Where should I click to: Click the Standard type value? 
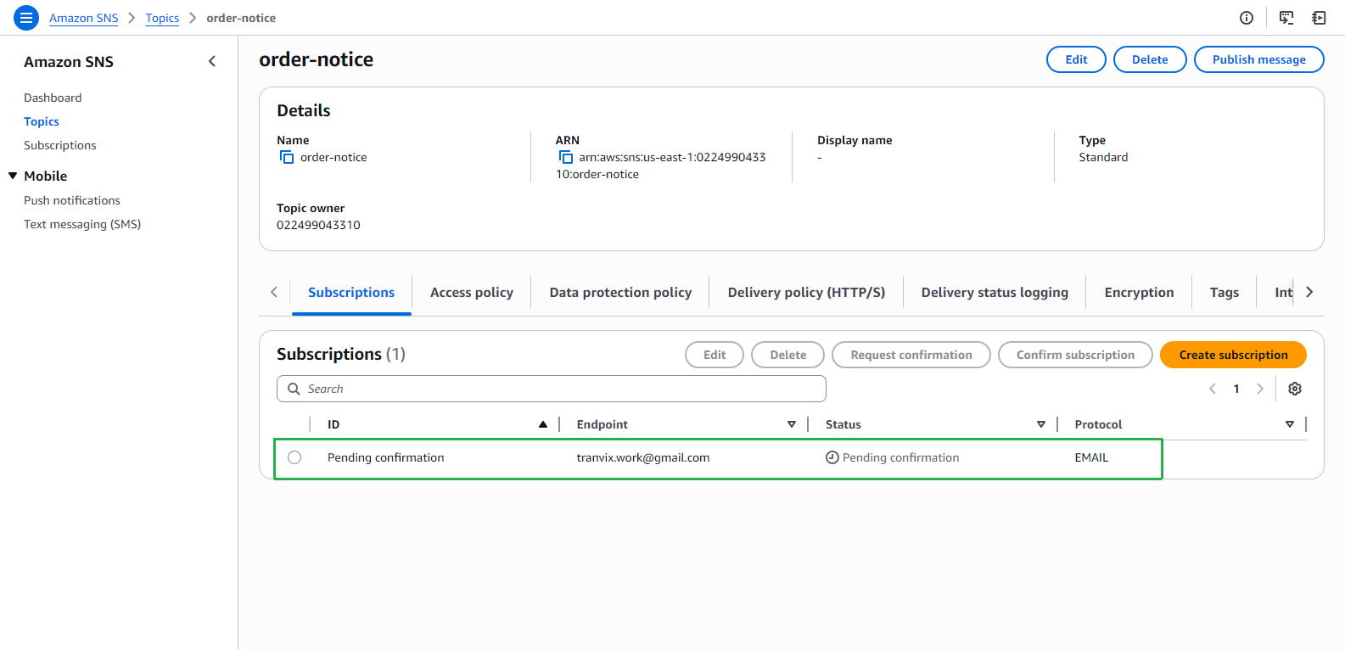click(x=1103, y=157)
